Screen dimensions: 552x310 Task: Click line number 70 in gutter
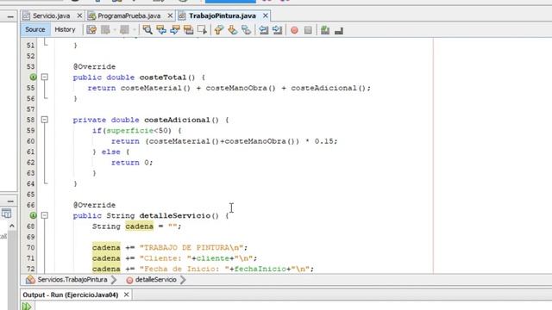tap(31, 247)
